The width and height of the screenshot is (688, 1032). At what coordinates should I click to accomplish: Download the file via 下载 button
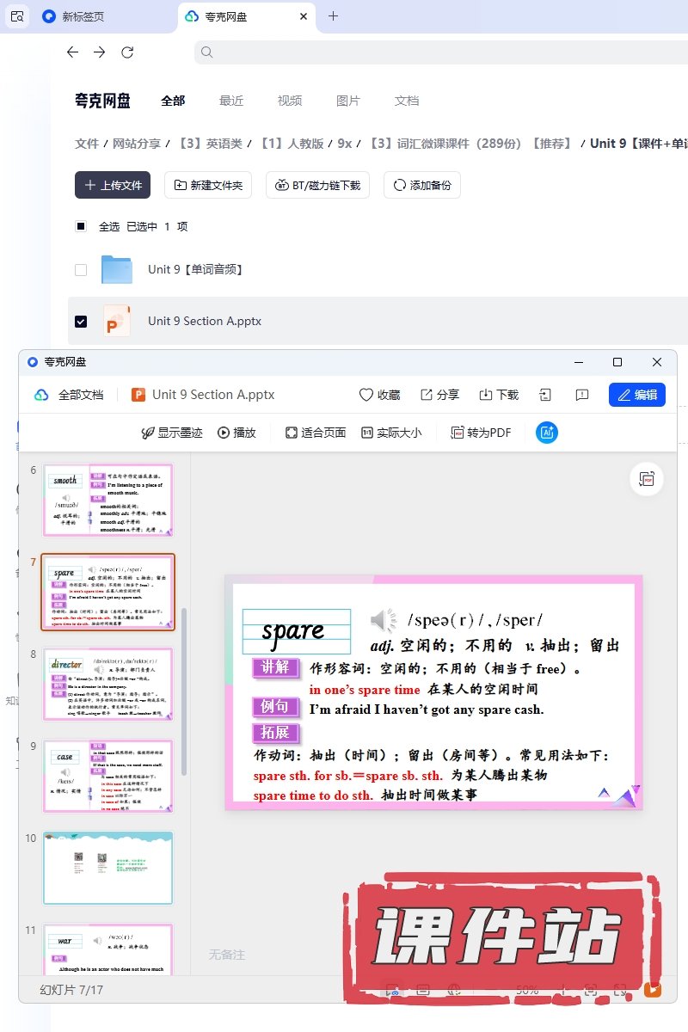[486, 395]
